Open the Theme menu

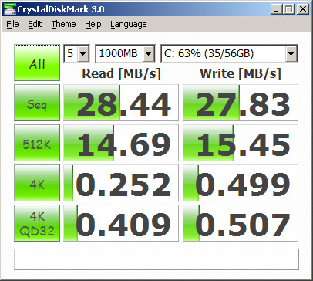(x=63, y=24)
